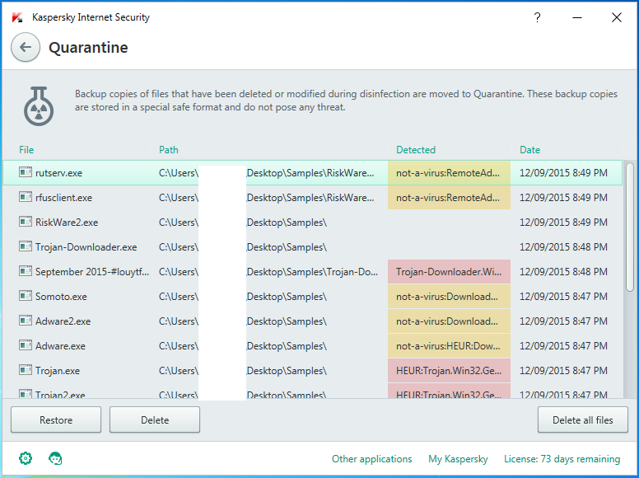Select the Trojan-Downloader.exe file name

[x=86, y=247]
